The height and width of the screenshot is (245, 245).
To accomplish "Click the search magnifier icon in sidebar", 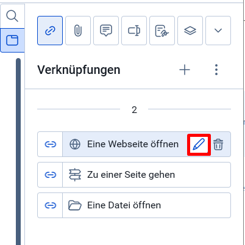I will (x=12, y=16).
